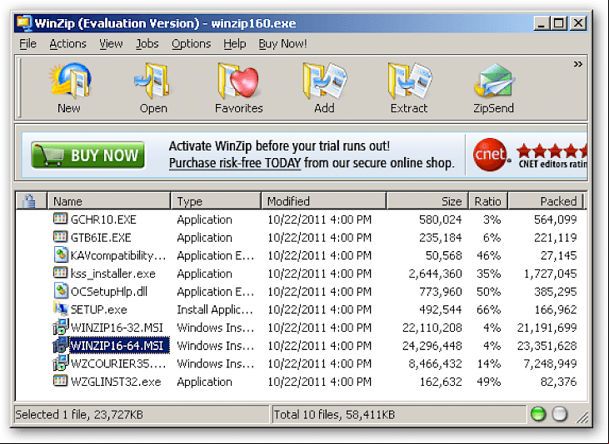Open the Buy Now! menu
This screenshot has width=609, height=444.
point(282,44)
